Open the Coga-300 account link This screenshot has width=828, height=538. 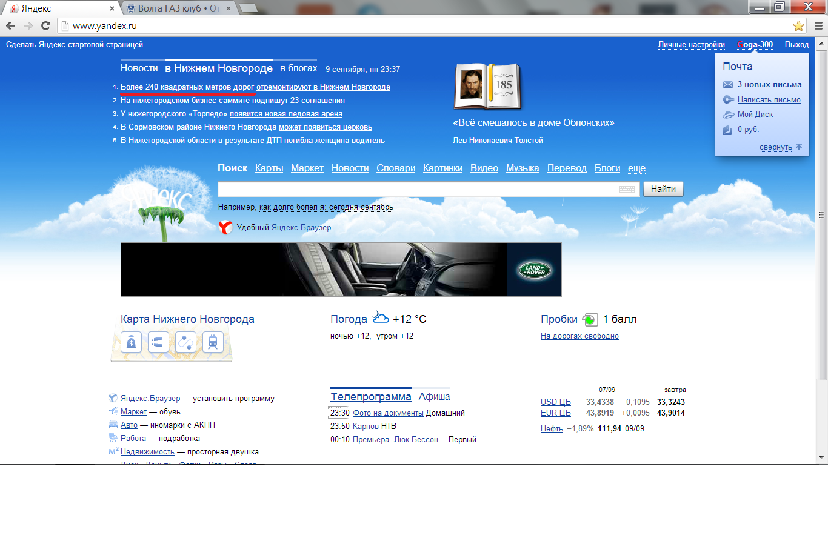[755, 45]
